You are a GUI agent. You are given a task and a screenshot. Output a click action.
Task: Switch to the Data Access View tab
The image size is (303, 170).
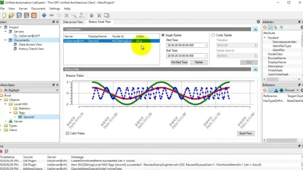point(73,22)
